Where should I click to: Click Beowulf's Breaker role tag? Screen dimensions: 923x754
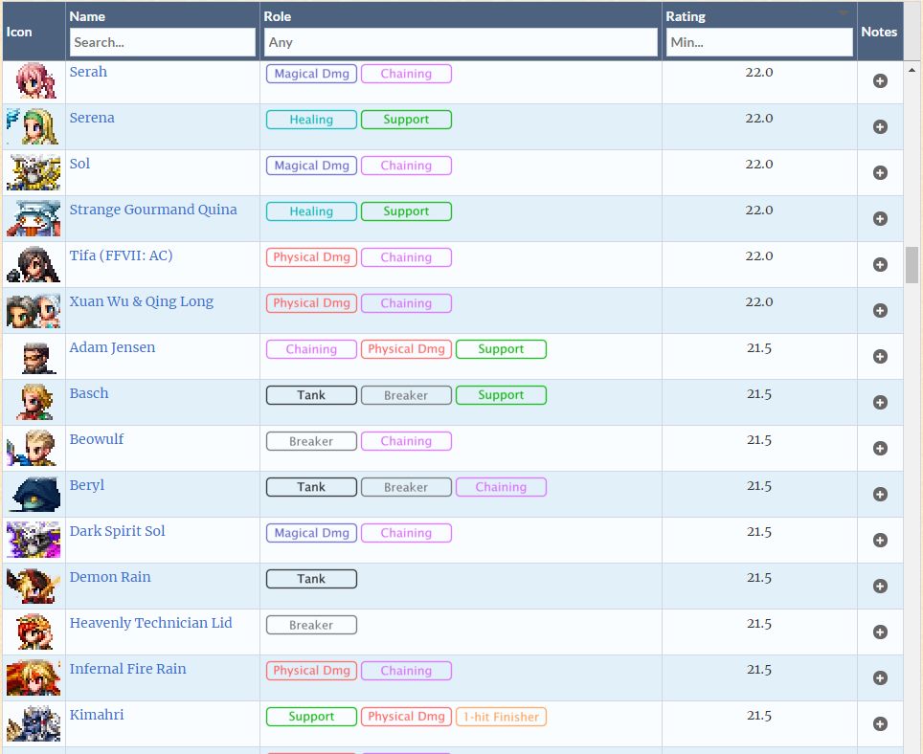pyautogui.click(x=311, y=441)
